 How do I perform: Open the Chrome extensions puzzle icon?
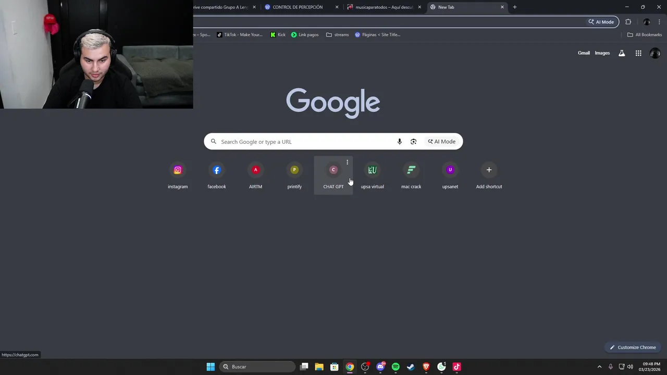pos(628,22)
